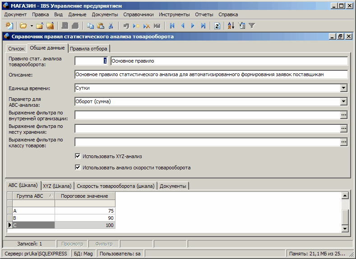Click the rule code field containing 1
The width and height of the screenshot is (356, 259).
tap(91, 61)
